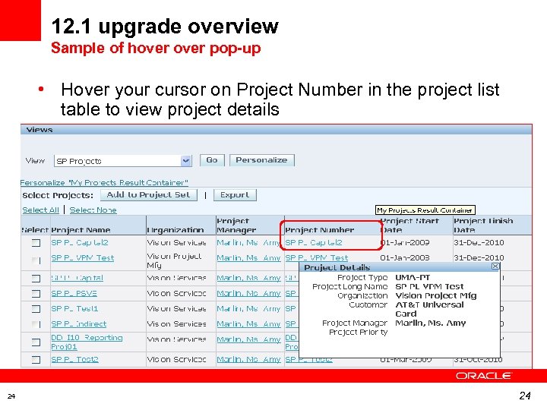Click the Go button beside the View dropdown
Screen dimensions: 547x410
pos(212,160)
